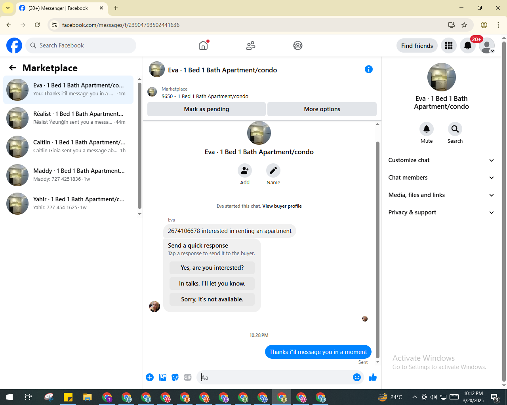Click the volume icon in system tray
507x405 pixels.
(434, 397)
